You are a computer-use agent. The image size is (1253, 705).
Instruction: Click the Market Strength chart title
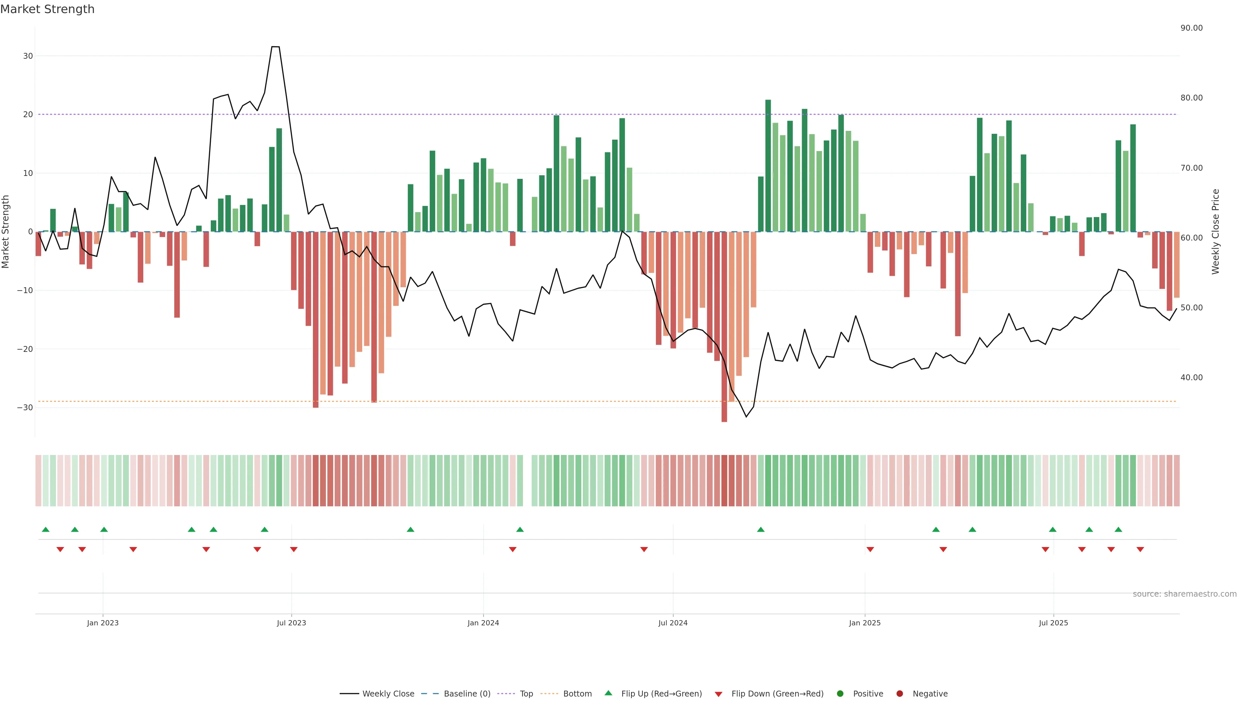(47, 9)
